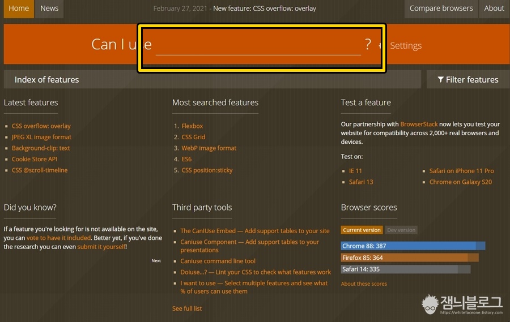510x322 pixels.
Task: Open the CSS @scroll-timeline link
Action: 40,170
